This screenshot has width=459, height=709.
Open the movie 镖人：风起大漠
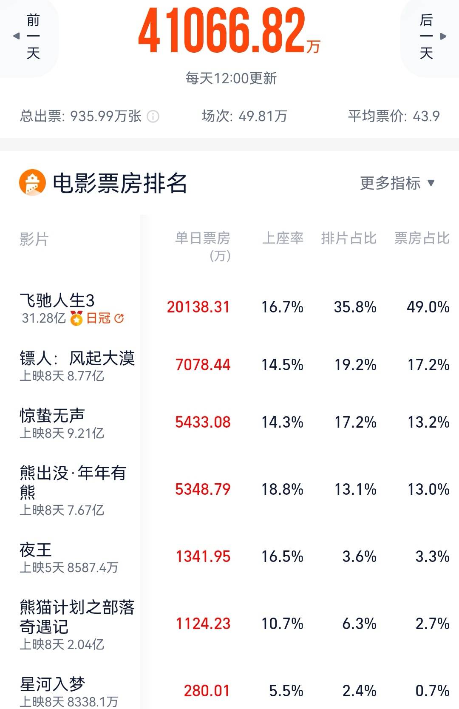tap(77, 358)
